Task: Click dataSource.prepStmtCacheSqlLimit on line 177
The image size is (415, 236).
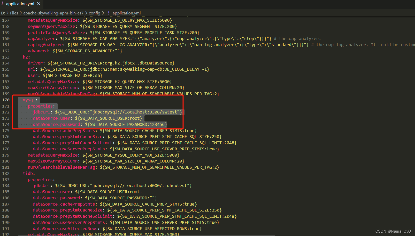Action: tap(73, 143)
